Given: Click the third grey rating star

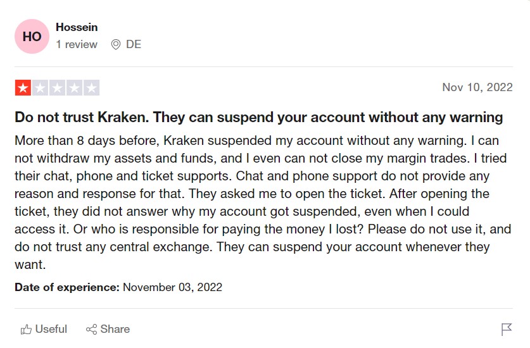Looking at the screenshot, I should click(57, 88).
